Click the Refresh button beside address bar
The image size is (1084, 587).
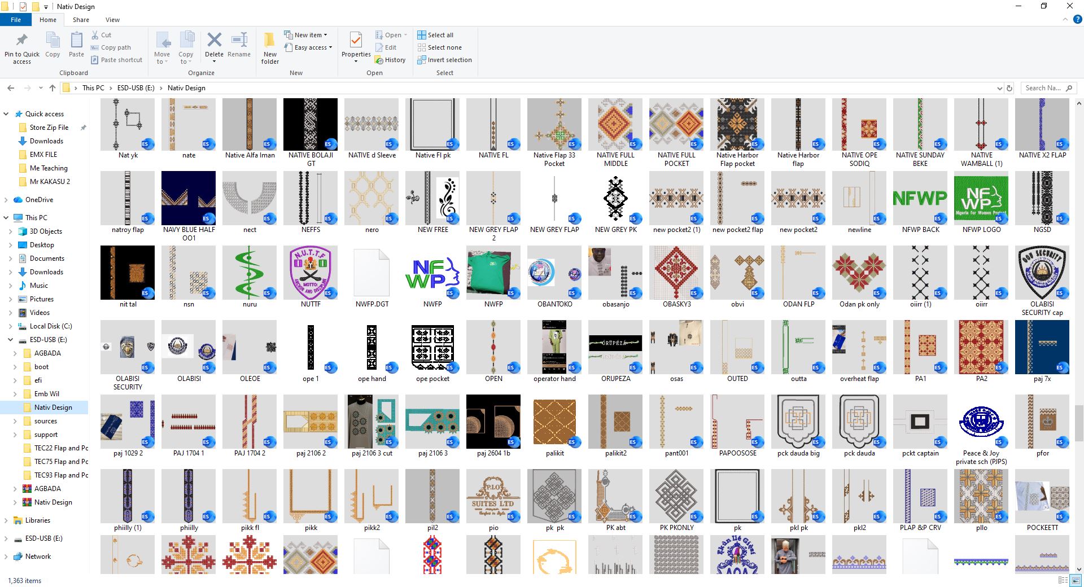click(x=1009, y=88)
